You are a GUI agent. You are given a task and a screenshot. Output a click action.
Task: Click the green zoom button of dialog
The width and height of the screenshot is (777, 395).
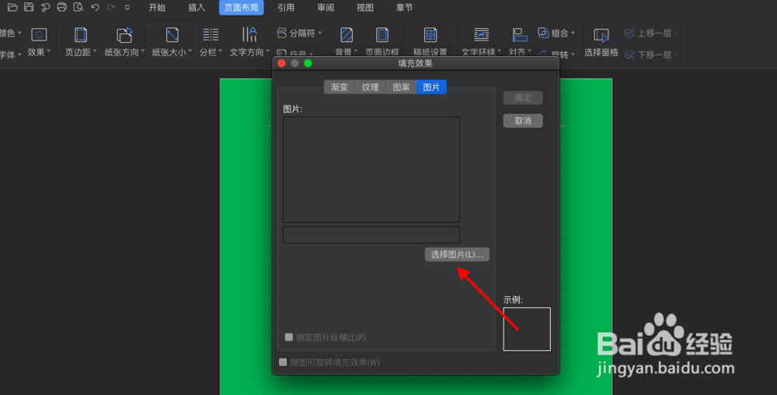tap(308, 64)
